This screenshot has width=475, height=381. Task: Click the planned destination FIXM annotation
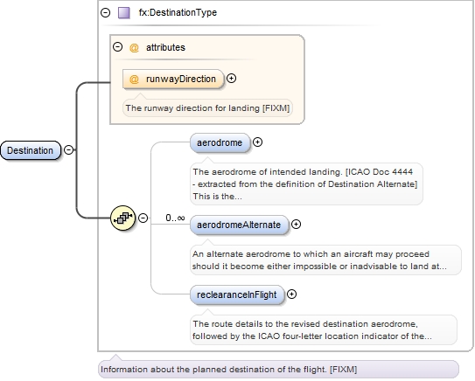(x=278, y=369)
